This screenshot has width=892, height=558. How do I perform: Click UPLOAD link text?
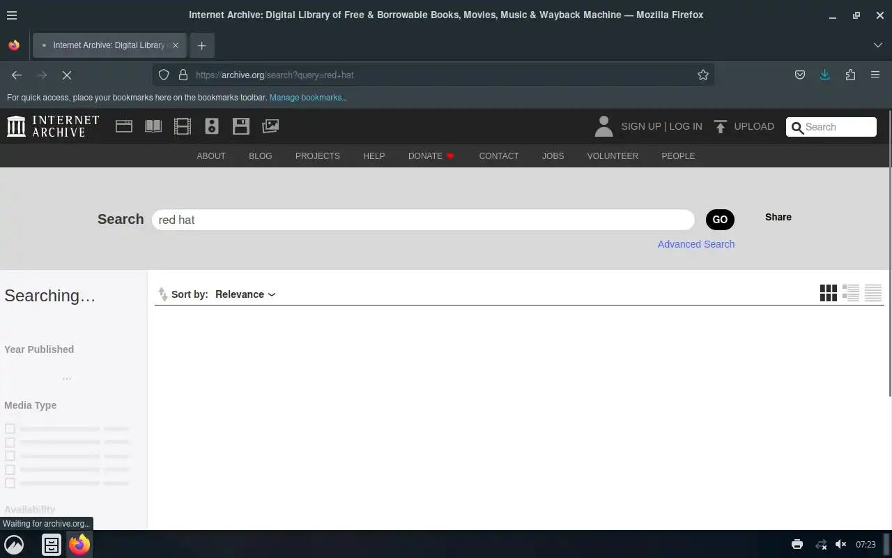click(x=754, y=126)
